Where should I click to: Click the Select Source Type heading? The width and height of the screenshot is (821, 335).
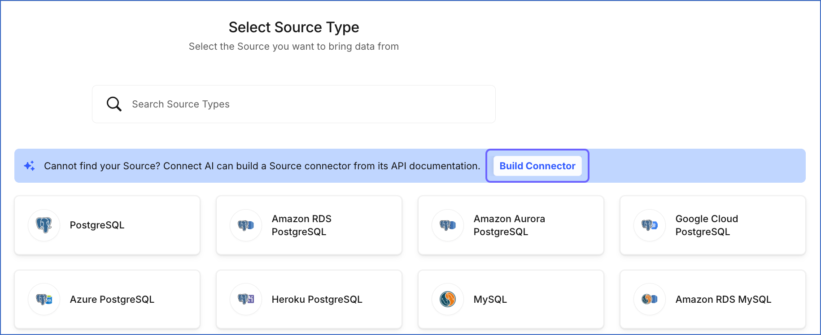[x=294, y=27]
